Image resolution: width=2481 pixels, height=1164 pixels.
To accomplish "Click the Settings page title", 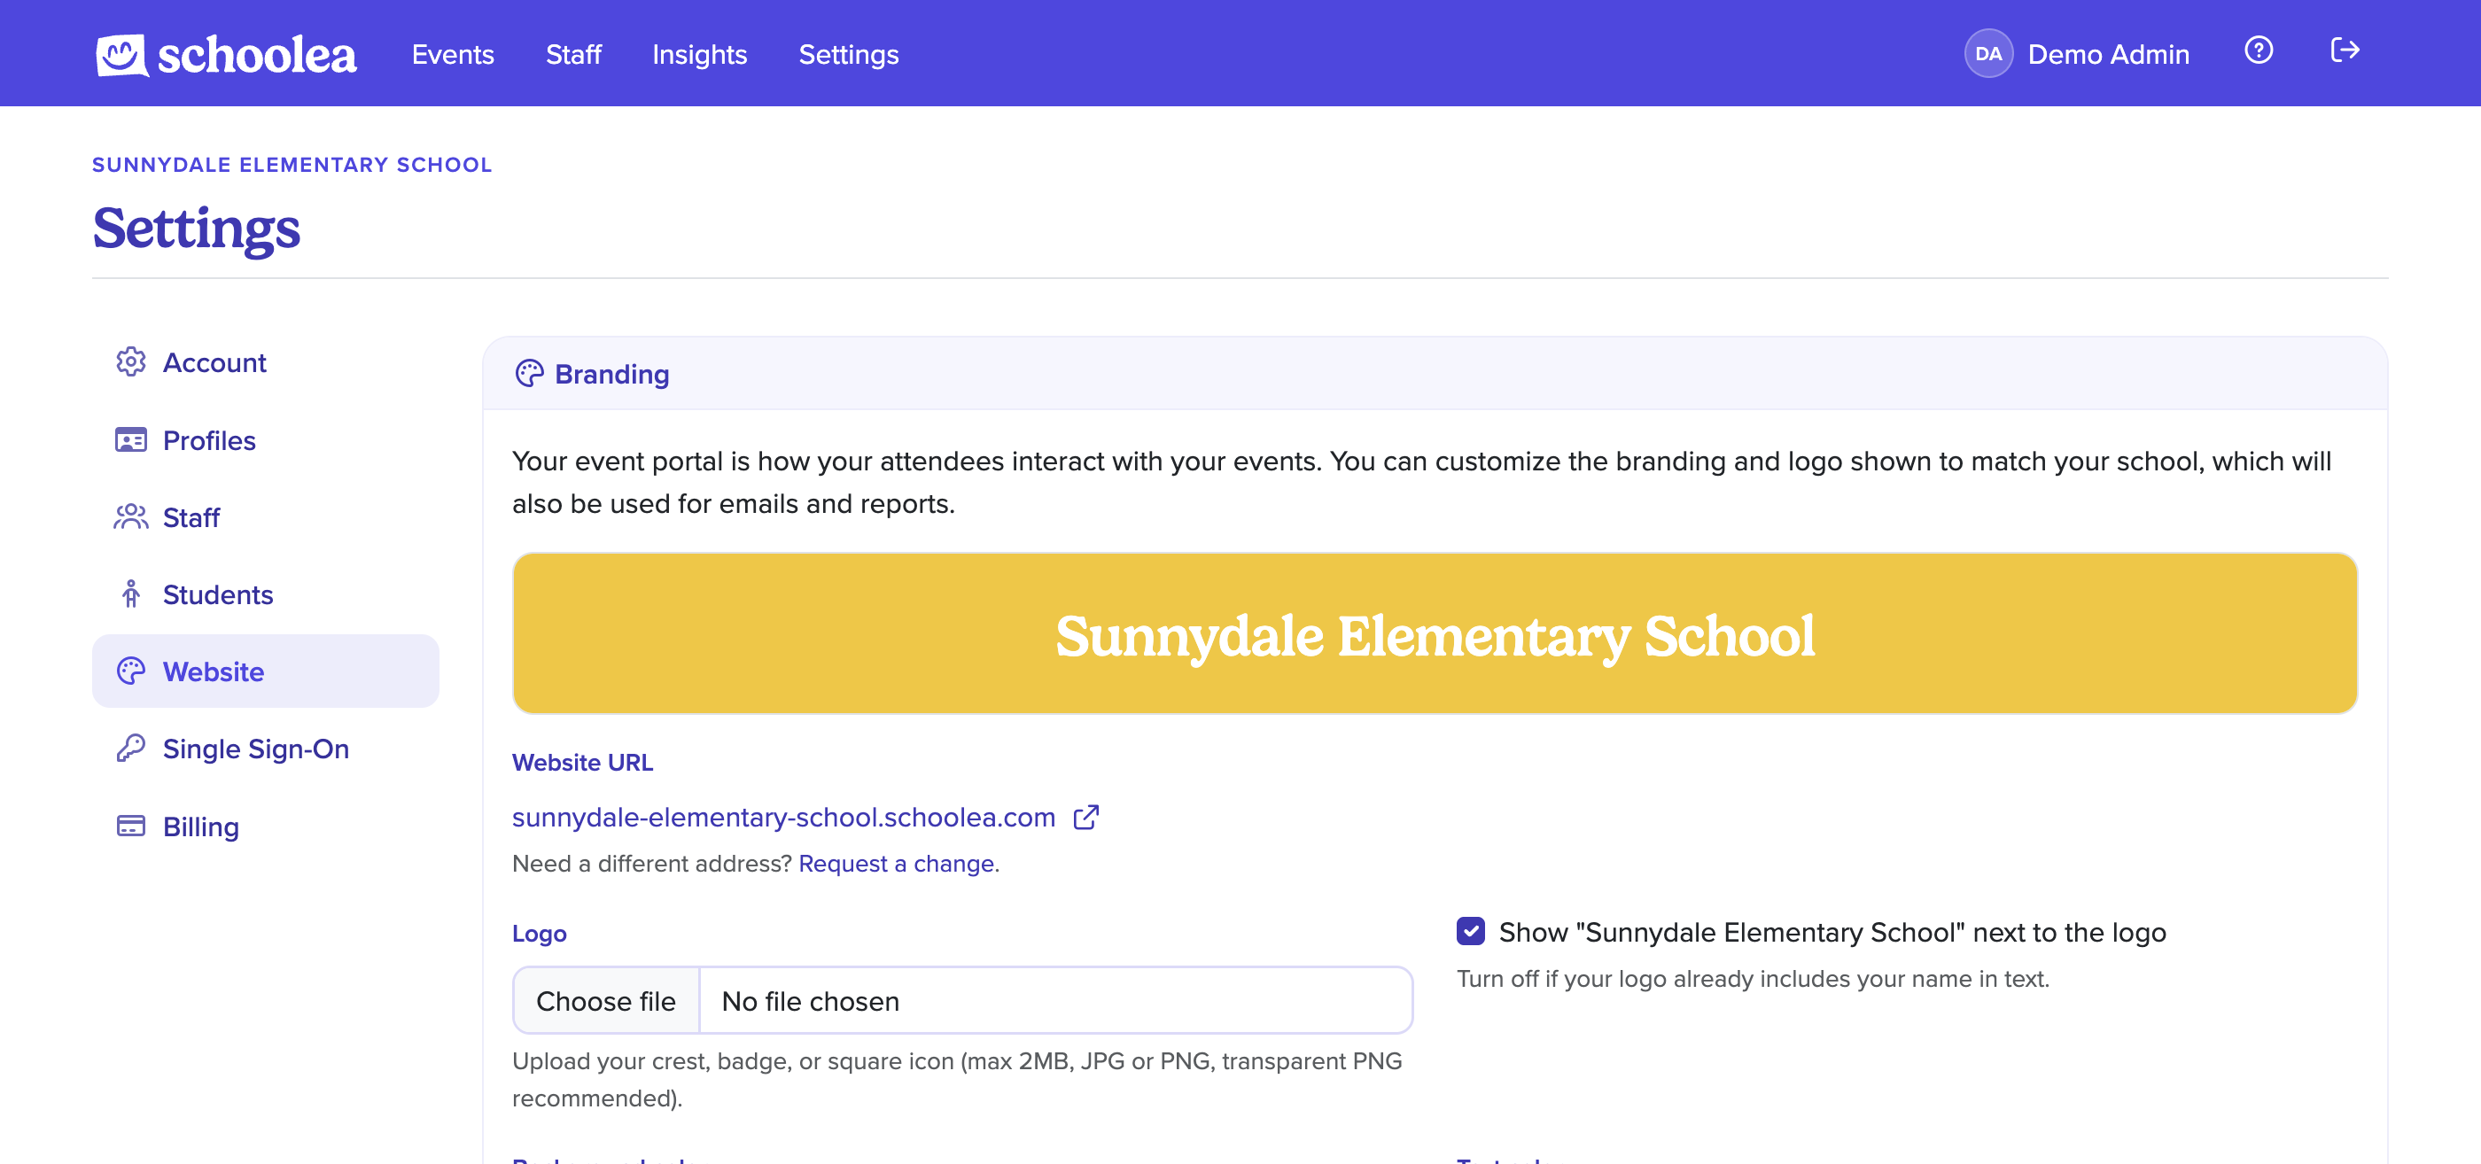I will click(x=197, y=229).
